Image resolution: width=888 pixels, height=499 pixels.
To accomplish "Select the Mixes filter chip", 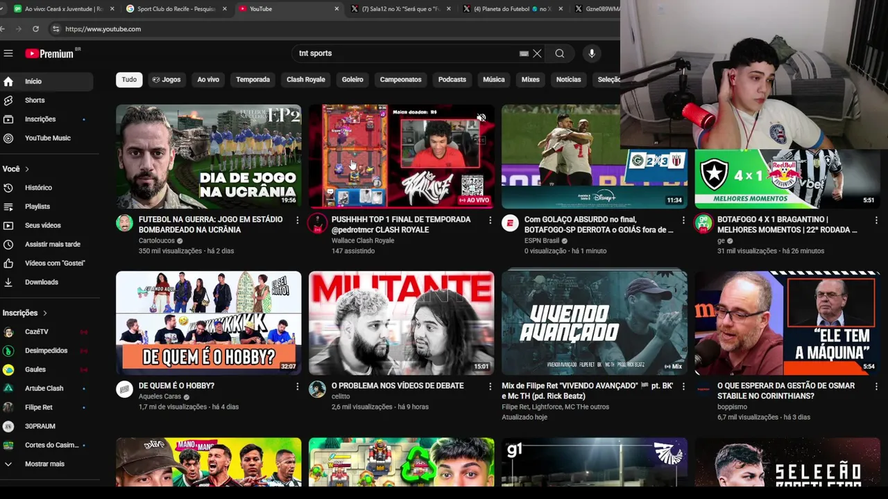I will click(x=530, y=80).
